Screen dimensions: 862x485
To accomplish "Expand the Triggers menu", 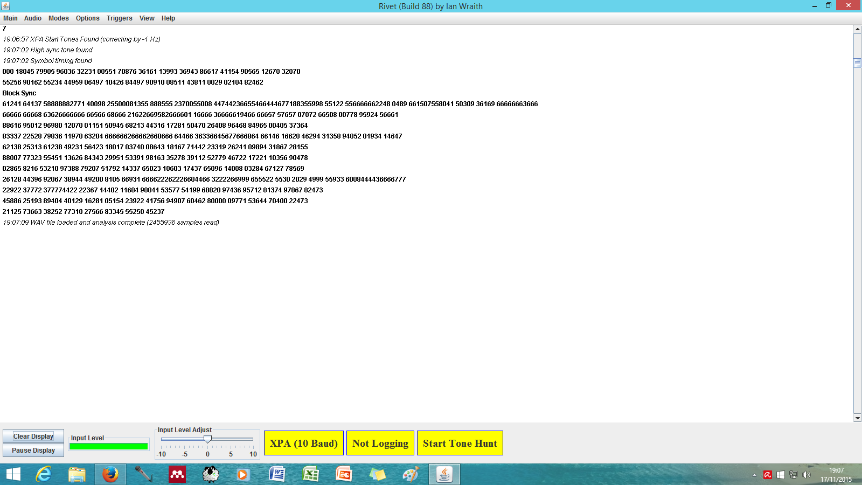I will coord(119,18).
